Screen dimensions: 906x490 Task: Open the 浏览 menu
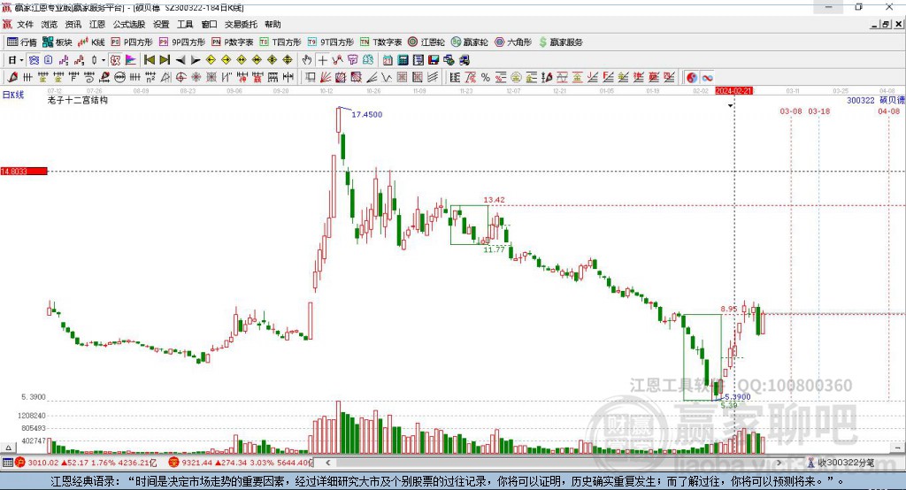click(50, 24)
